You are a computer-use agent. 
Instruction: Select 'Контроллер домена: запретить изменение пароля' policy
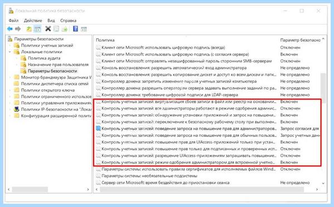[x=179, y=81]
